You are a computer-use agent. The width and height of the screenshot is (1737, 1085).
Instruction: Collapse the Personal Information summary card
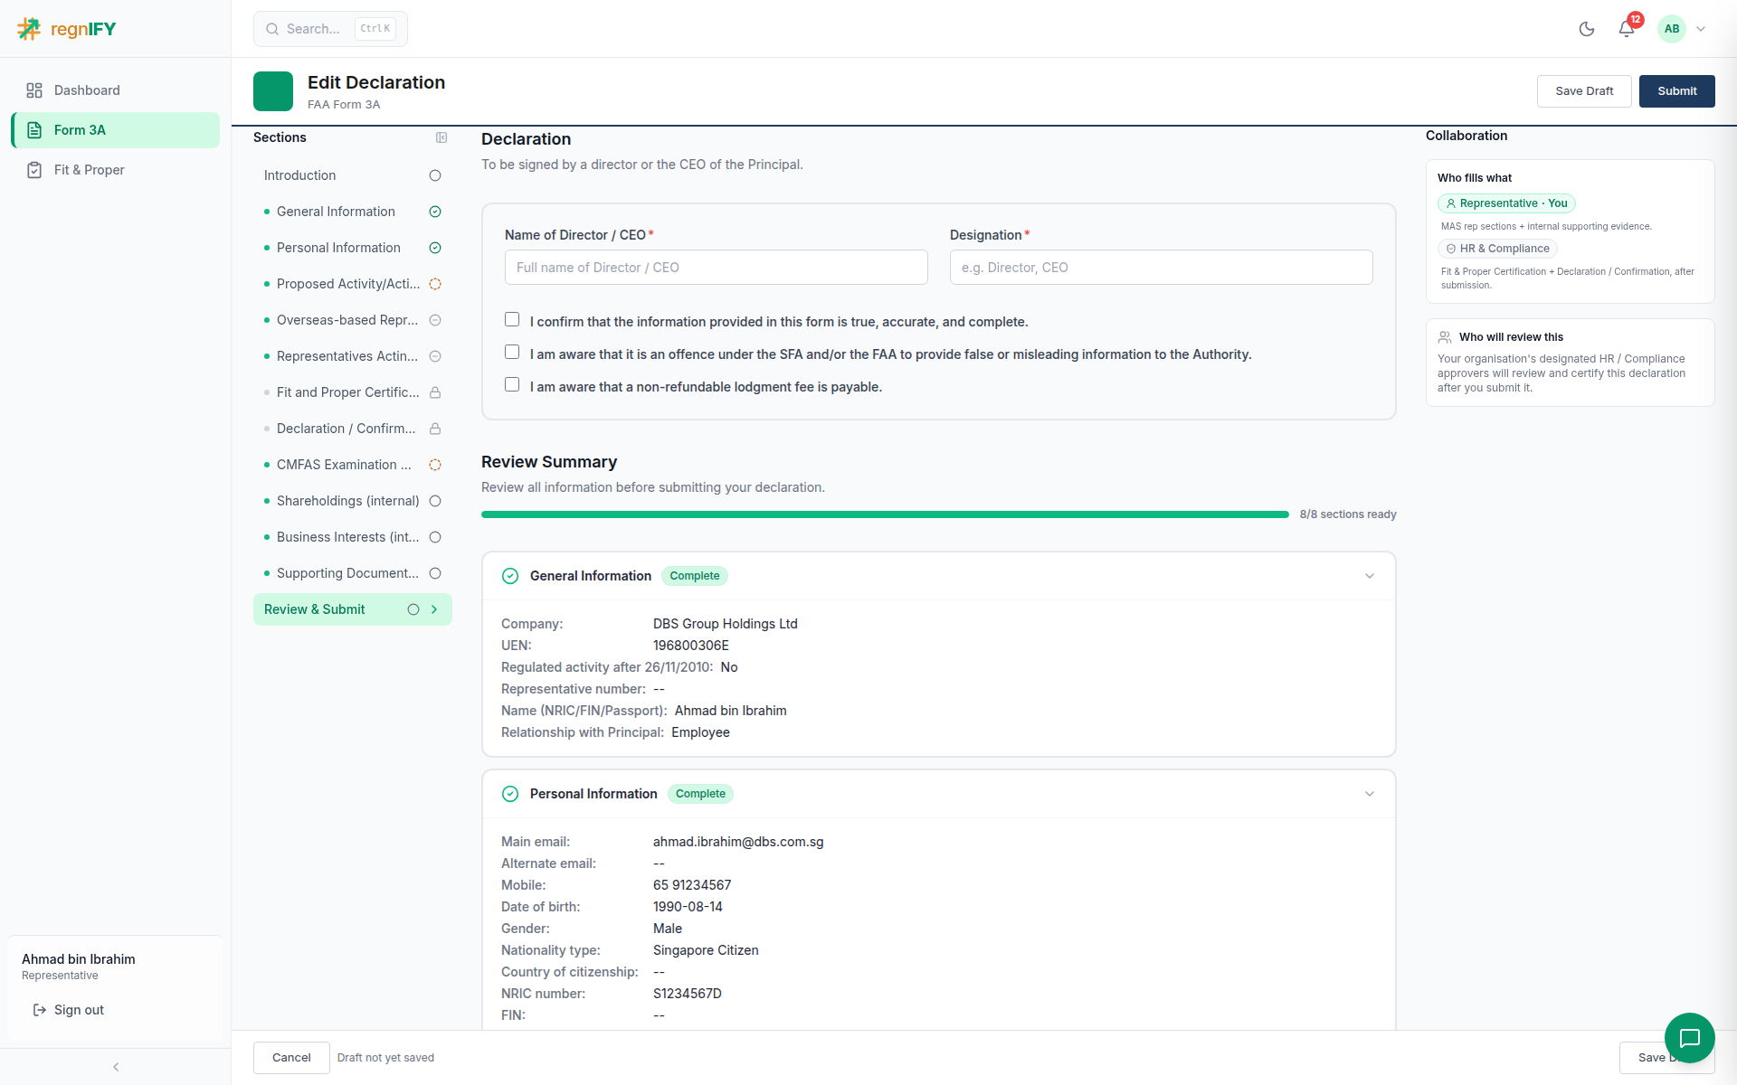pyautogui.click(x=1370, y=794)
